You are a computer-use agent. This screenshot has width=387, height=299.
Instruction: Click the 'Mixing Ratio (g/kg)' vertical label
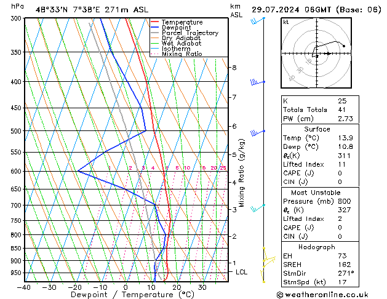241,173
